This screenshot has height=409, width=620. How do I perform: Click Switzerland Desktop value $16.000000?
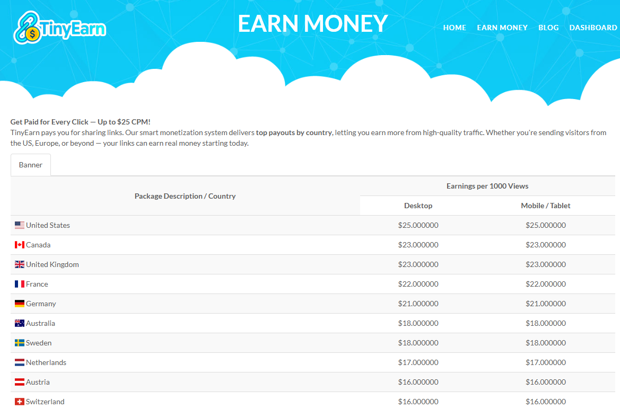[x=418, y=402]
